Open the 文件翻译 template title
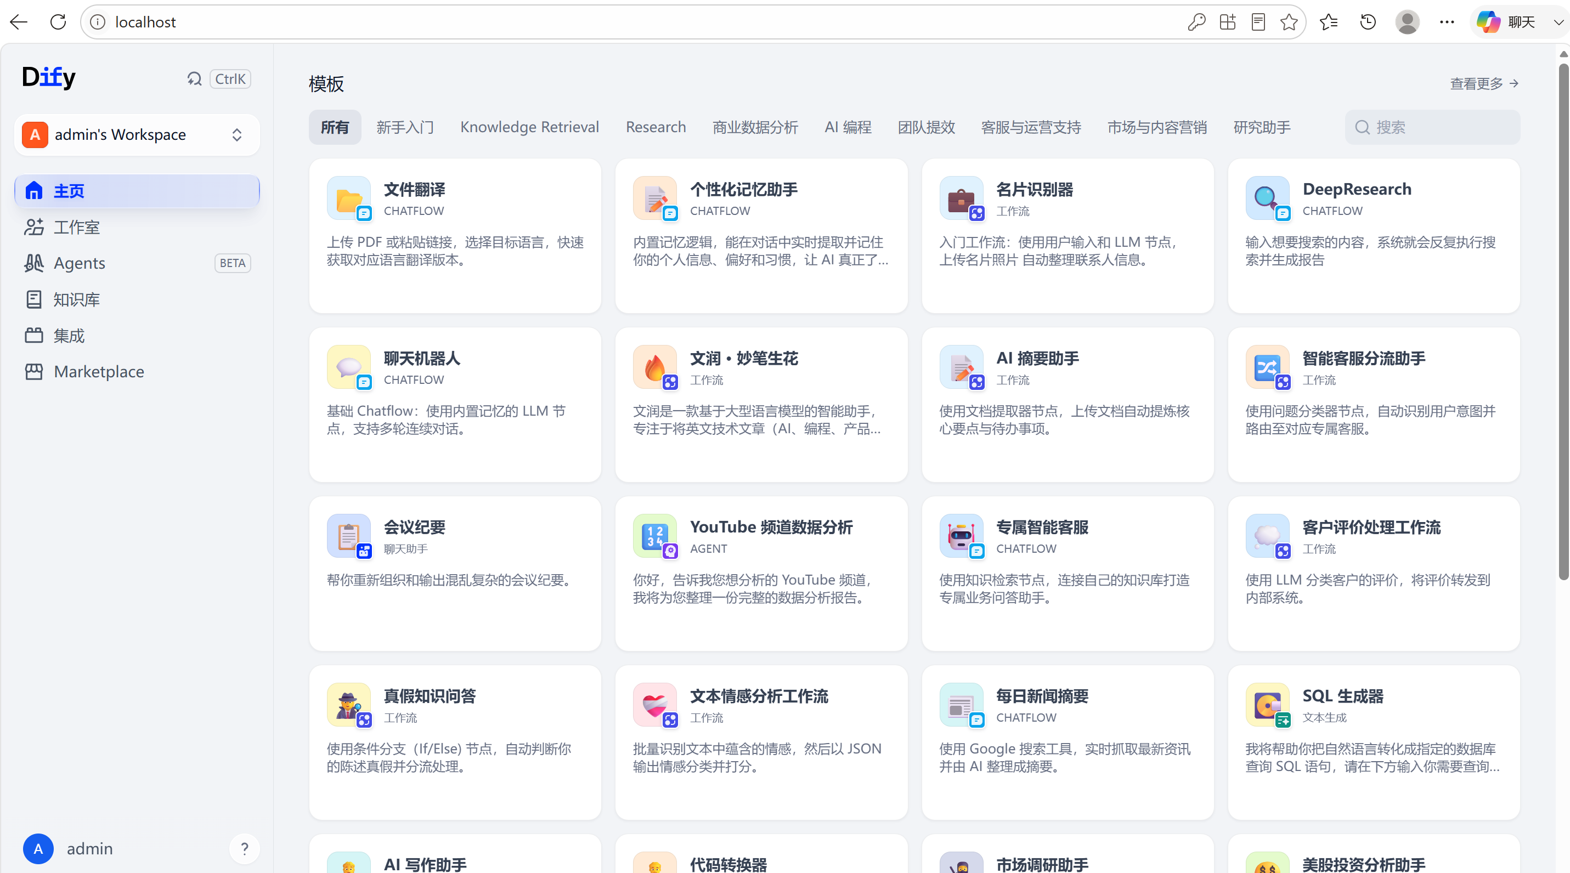The image size is (1570, 873). tap(414, 190)
